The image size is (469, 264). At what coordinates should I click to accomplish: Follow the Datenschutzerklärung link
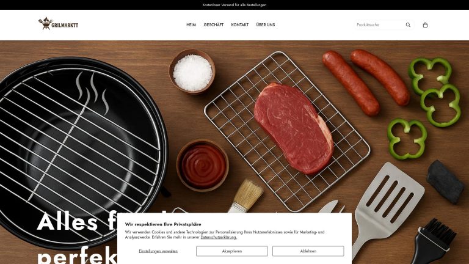coord(219,237)
